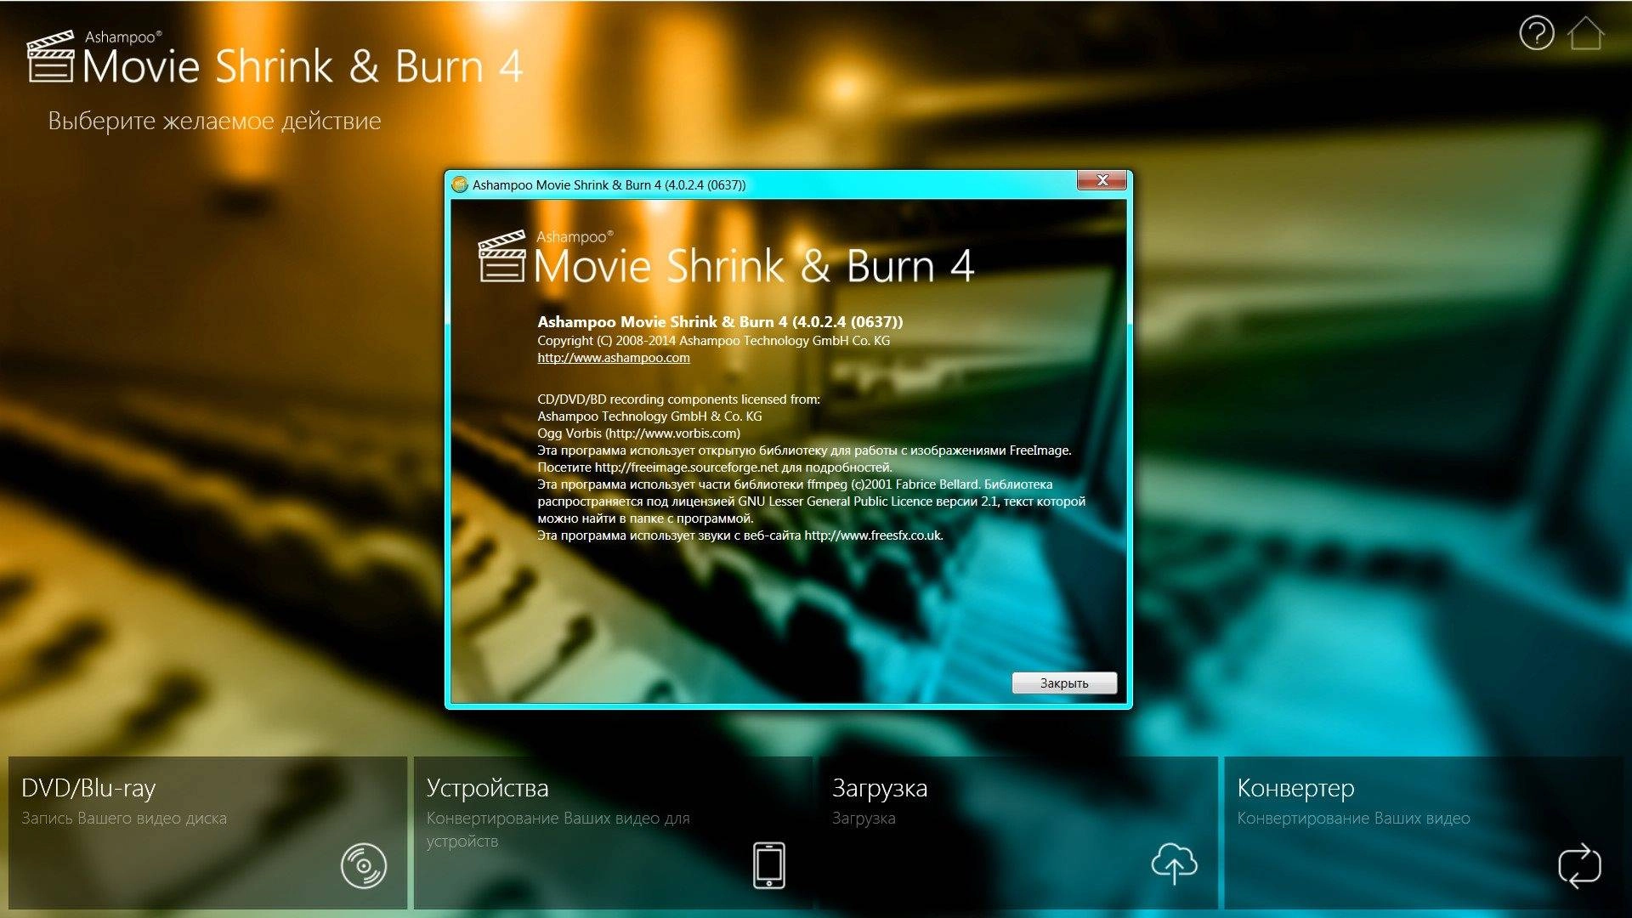Click the smartphone icon in Устройства tile
Image resolution: width=1632 pixels, height=918 pixels.
click(769, 865)
